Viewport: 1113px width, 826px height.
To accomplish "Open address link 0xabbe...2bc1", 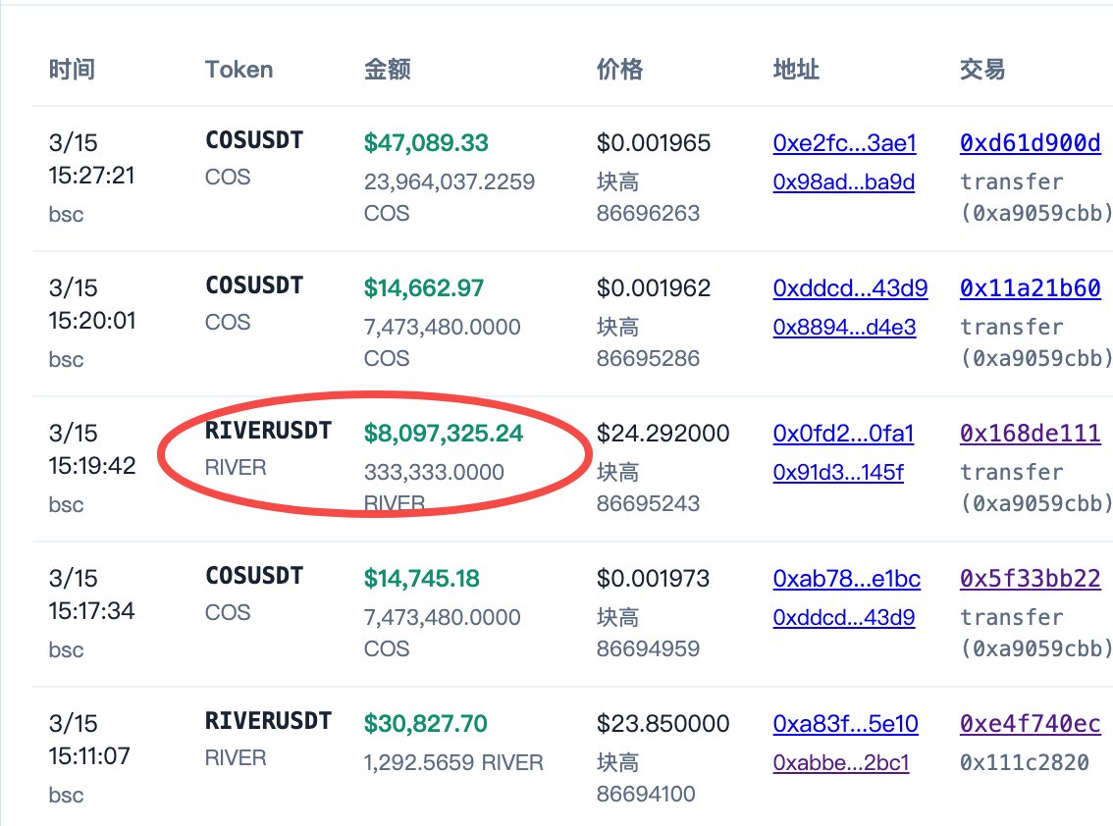I will [x=840, y=763].
